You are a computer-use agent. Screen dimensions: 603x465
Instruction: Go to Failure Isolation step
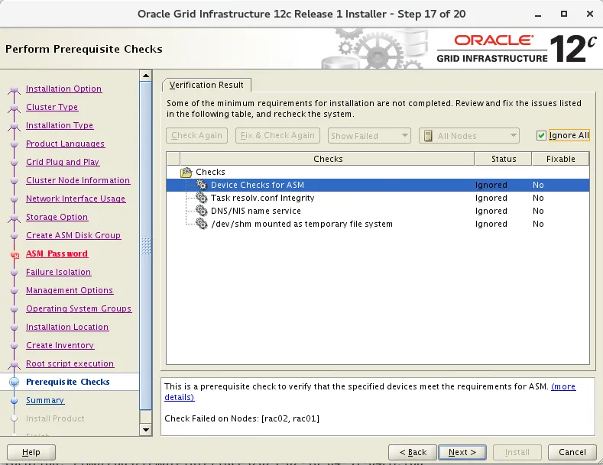[x=58, y=272]
